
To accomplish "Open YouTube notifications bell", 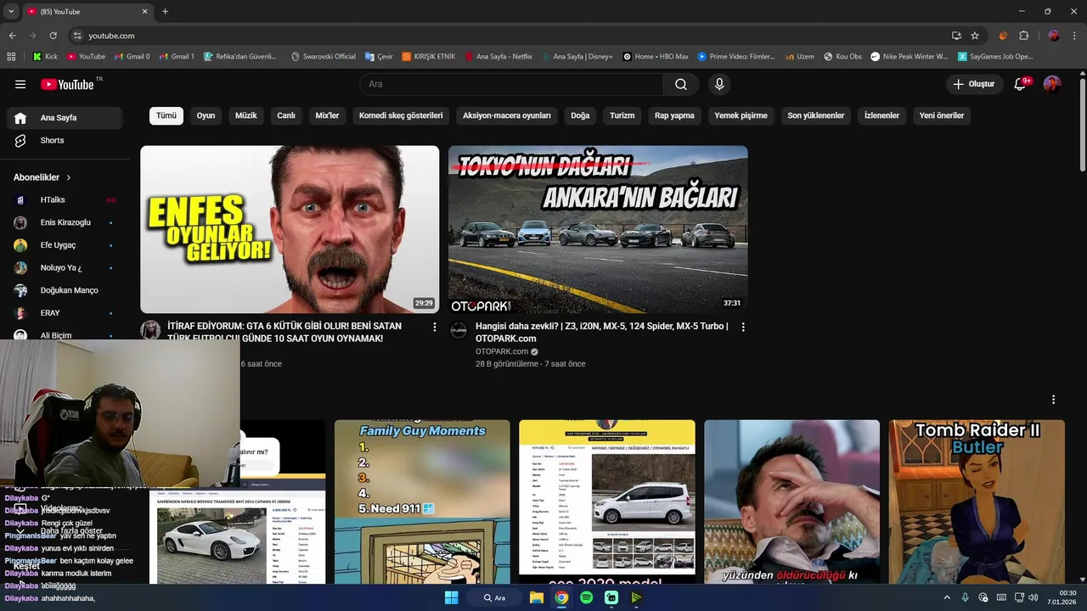I will [1022, 84].
